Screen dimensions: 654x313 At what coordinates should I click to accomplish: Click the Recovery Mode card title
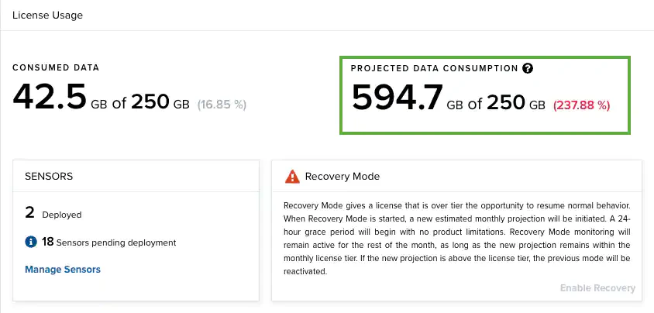pos(342,177)
